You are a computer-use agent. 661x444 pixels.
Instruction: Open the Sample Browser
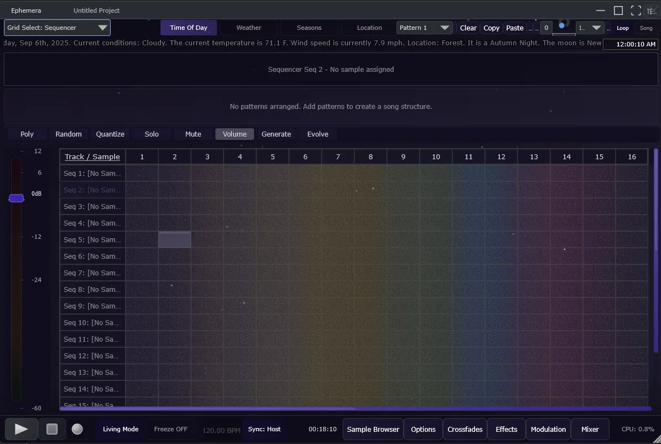[373, 429]
